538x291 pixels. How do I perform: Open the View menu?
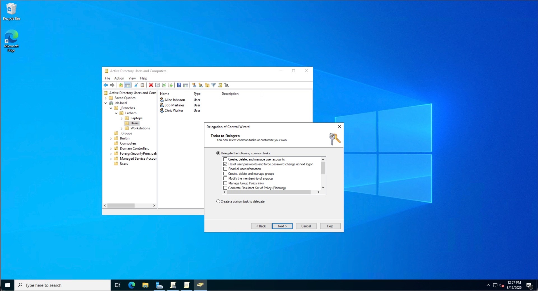132,78
